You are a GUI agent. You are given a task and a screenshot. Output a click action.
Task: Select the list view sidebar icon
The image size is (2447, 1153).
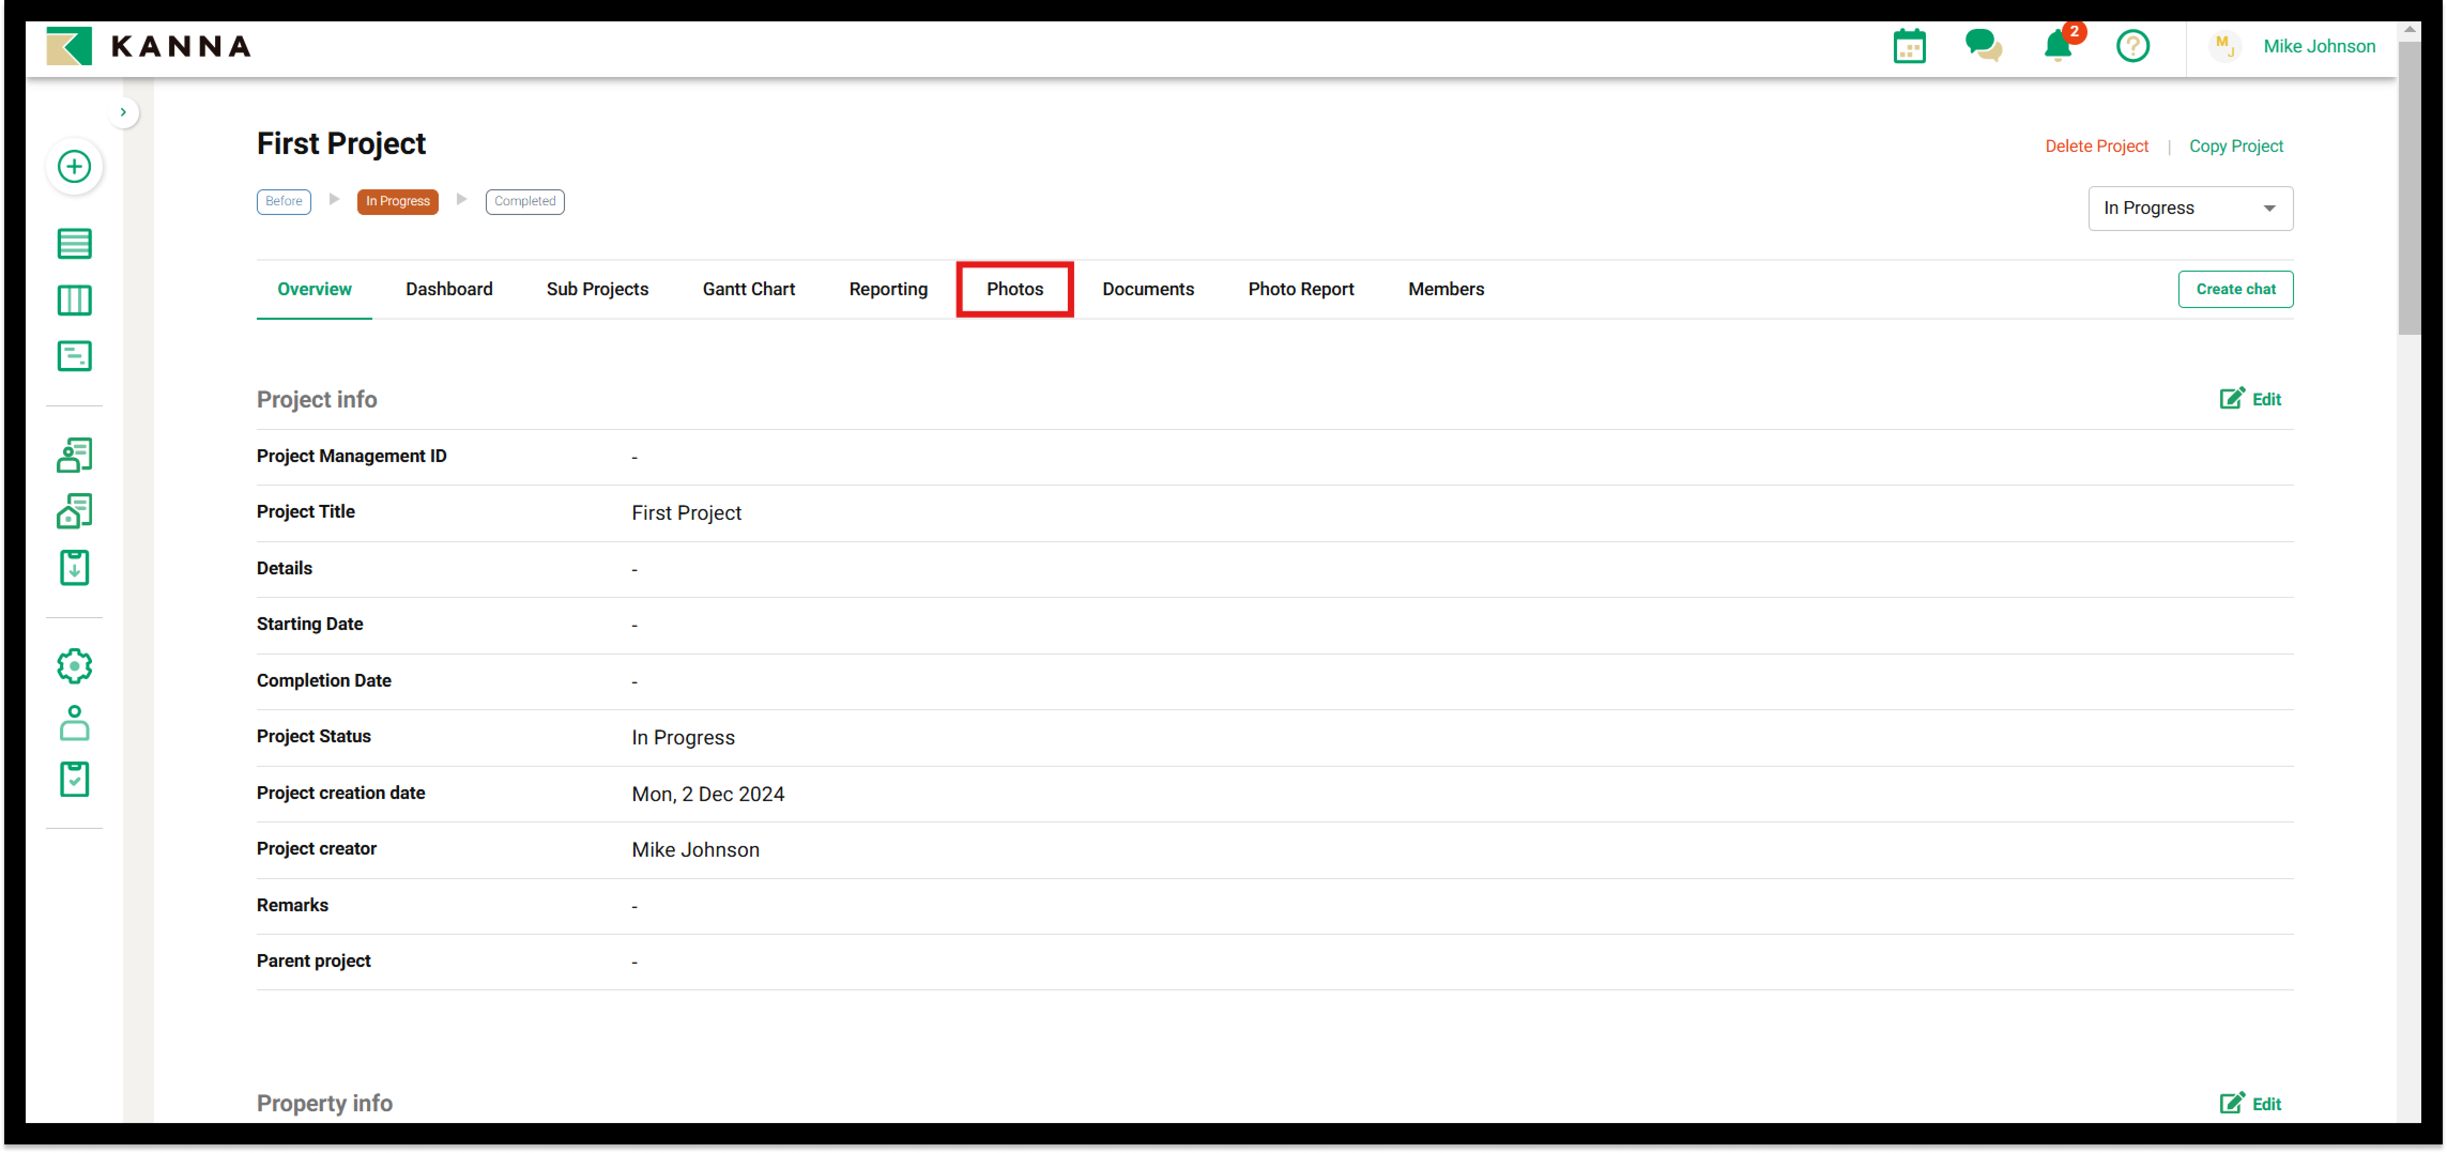(x=74, y=244)
